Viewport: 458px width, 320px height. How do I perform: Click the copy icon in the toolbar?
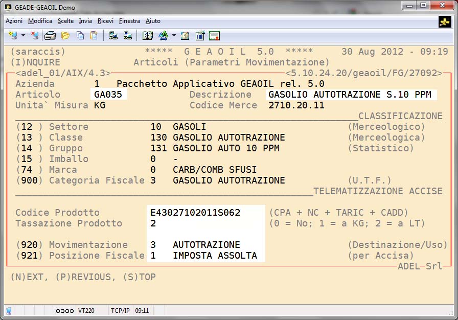click(x=80, y=36)
